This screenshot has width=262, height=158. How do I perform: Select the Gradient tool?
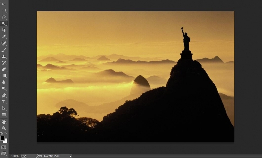point(4,76)
